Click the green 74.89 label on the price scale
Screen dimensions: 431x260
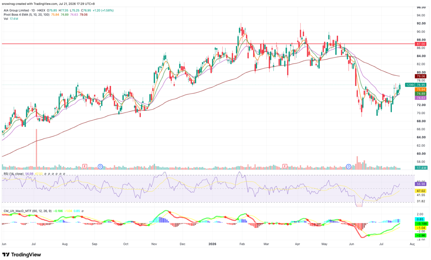tap(421, 94)
